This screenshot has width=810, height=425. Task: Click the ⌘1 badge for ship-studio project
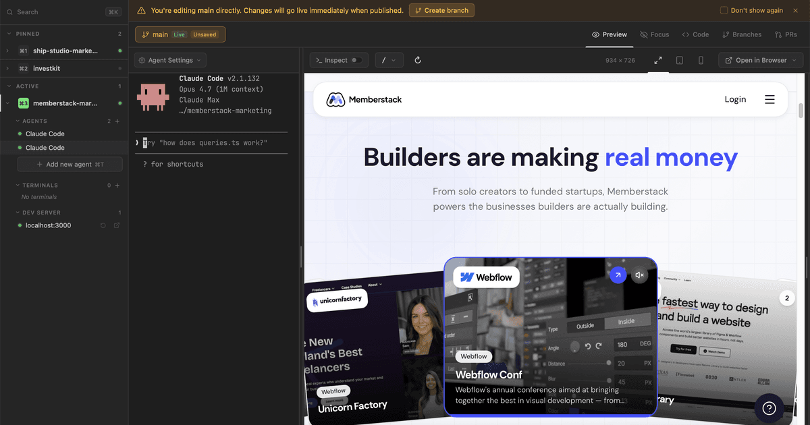pyautogui.click(x=23, y=51)
